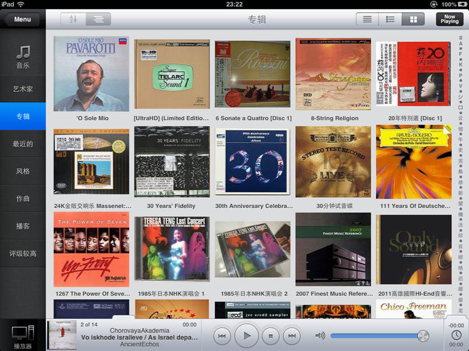Viewport: 469px width, 351px height.
Task: Play the current track
Action: click(x=247, y=336)
